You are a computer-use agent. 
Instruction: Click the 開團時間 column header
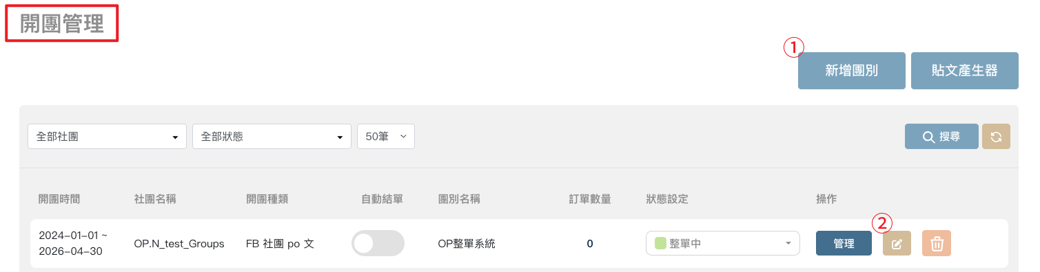[x=59, y=199]
